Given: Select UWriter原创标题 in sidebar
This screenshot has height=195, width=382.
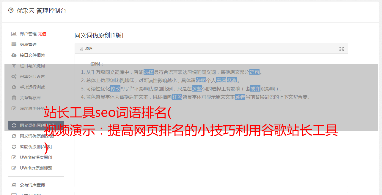Looking at the screenshot, I should tap(36, 168).
